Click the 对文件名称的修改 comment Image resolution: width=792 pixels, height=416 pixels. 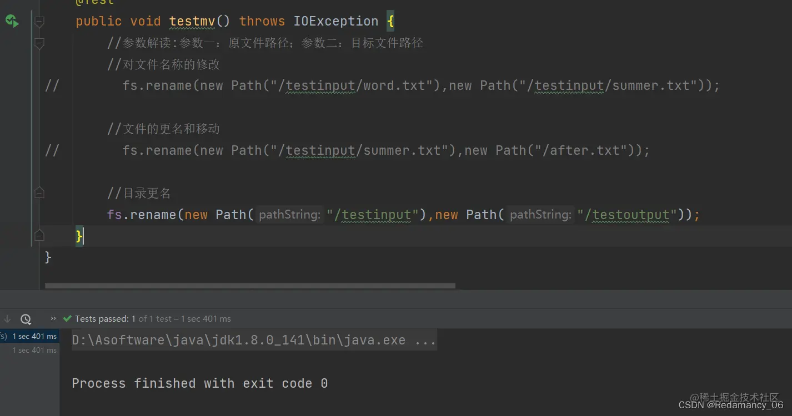point(163,64)
